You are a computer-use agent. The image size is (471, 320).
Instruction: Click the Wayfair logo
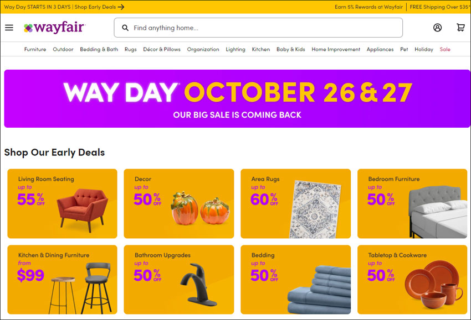pos(55,28)
